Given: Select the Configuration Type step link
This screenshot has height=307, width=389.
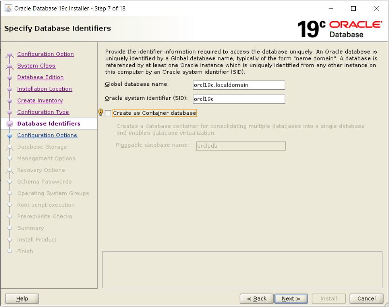Looking at the screenshot, I should [43, 112].
